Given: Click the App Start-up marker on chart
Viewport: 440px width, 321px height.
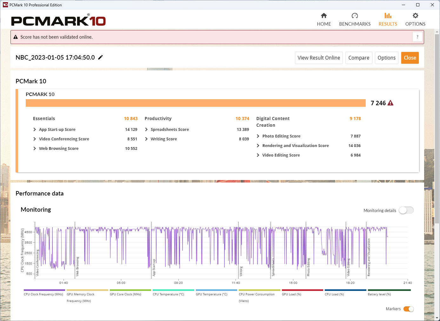Looking at the screenshot, I should coord(154,267).
